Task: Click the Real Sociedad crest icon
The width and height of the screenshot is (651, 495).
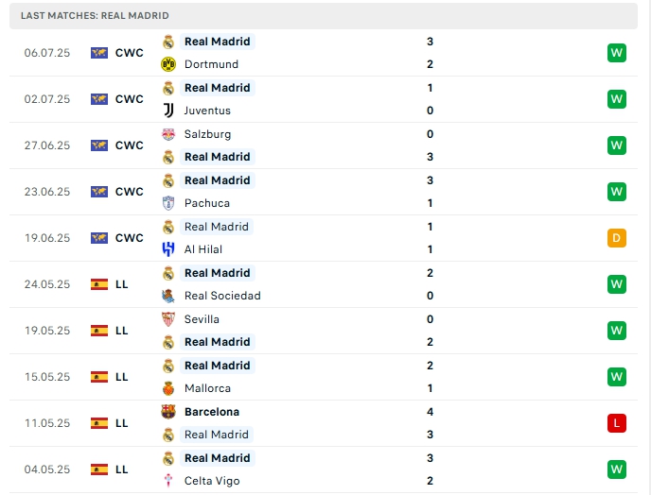Action: tap(168, 296)
